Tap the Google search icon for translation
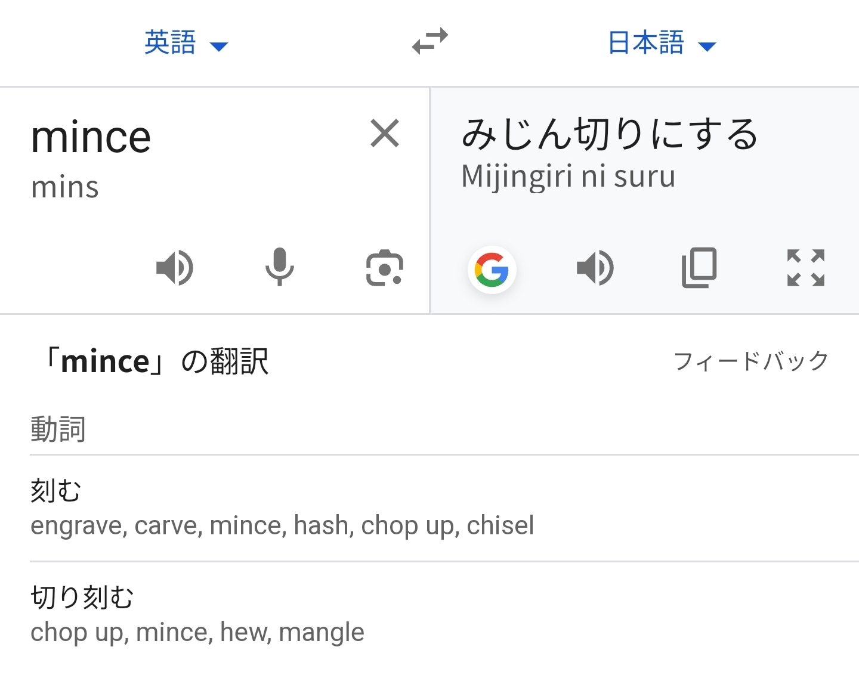The height and width of the screenshot is (684, 859). [x=492, y=270]
